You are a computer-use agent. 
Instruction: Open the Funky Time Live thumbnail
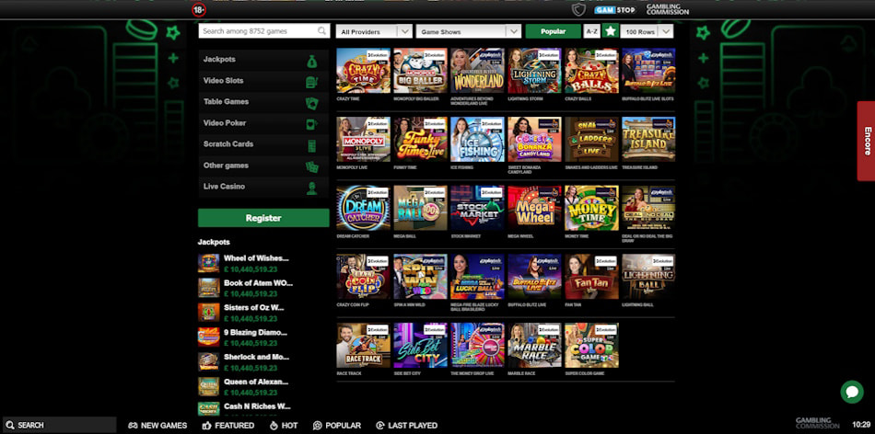click(x=420, y=139)
